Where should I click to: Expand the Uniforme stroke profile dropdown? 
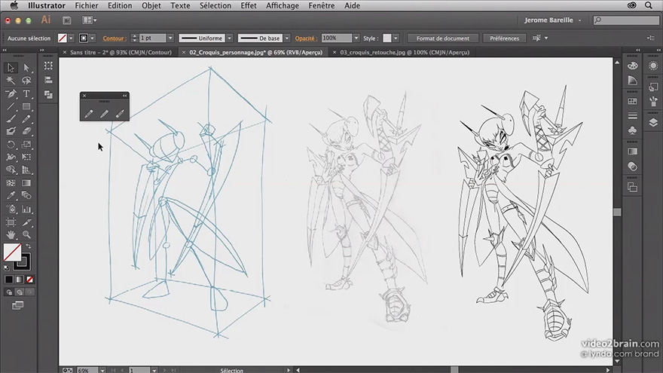click(x=230, y=38)
